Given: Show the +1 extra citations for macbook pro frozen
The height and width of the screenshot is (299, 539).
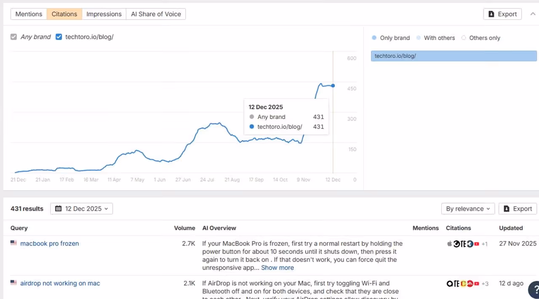Looking at the screenshot, I should 484,244.
